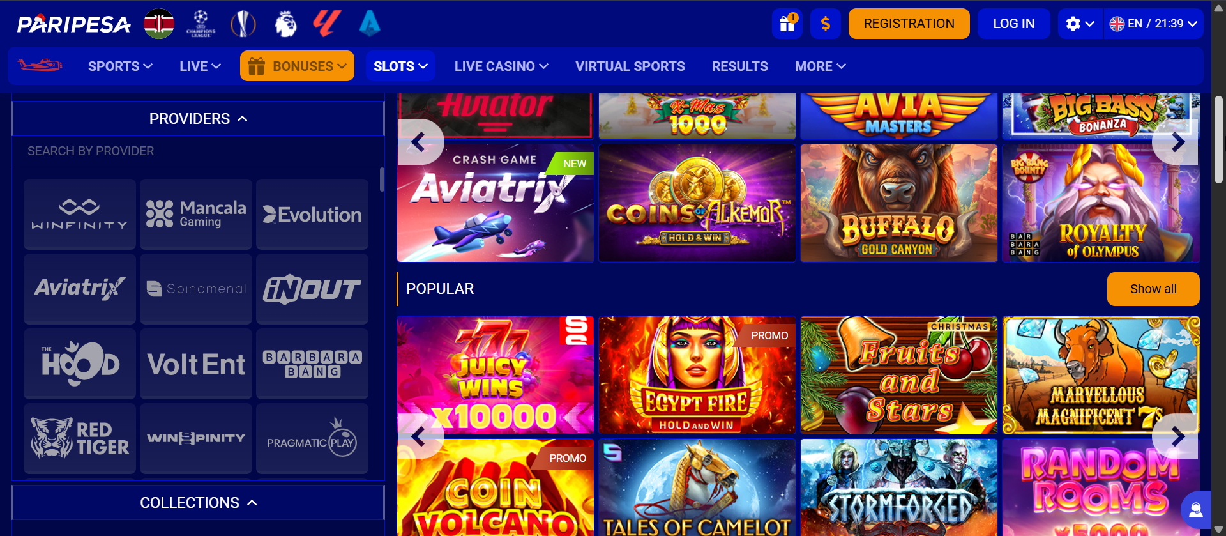Open the Serie A shortcut icon
Screen dimensions: 1226x536
[x=370, y=24]
